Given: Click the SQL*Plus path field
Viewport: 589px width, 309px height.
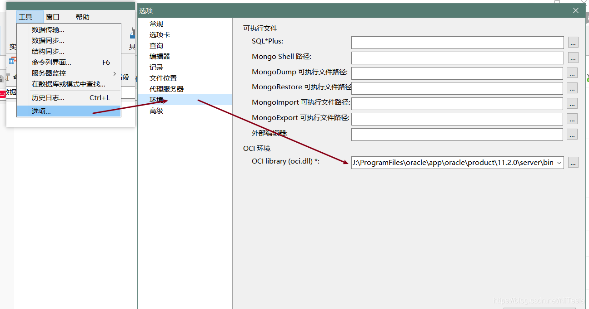Looking at the screenshot, I should point(457,43).
